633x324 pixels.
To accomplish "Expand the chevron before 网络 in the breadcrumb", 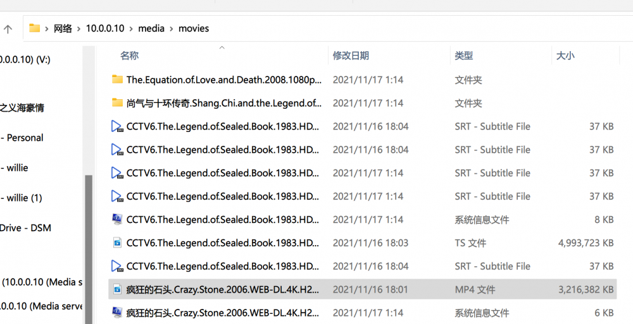I will [x=47, y=28].
